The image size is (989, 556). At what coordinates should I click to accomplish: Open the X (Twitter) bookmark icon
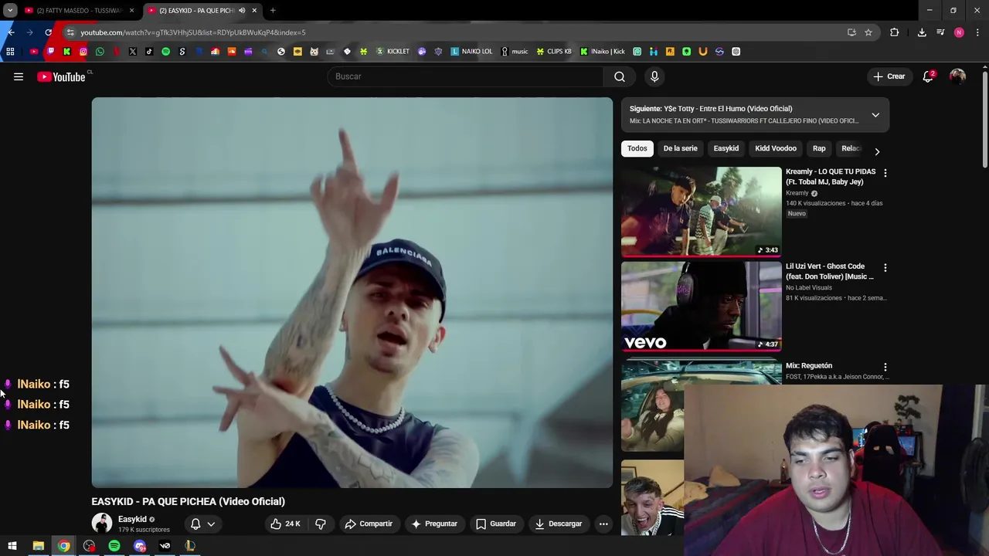(133, 52)
